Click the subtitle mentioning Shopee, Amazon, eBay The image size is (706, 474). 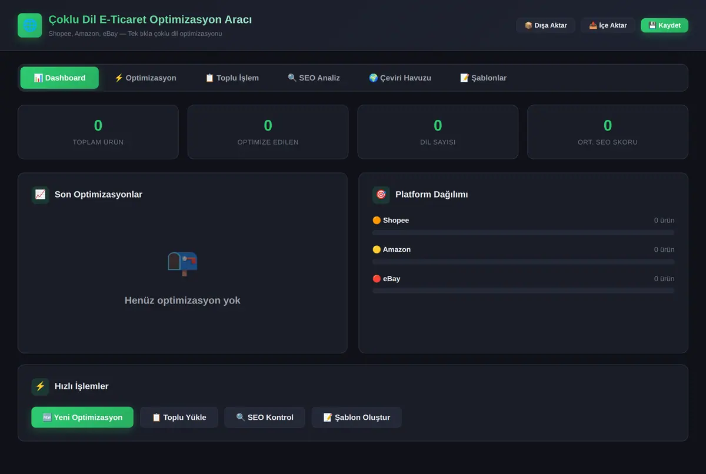(x=135, y=34)
